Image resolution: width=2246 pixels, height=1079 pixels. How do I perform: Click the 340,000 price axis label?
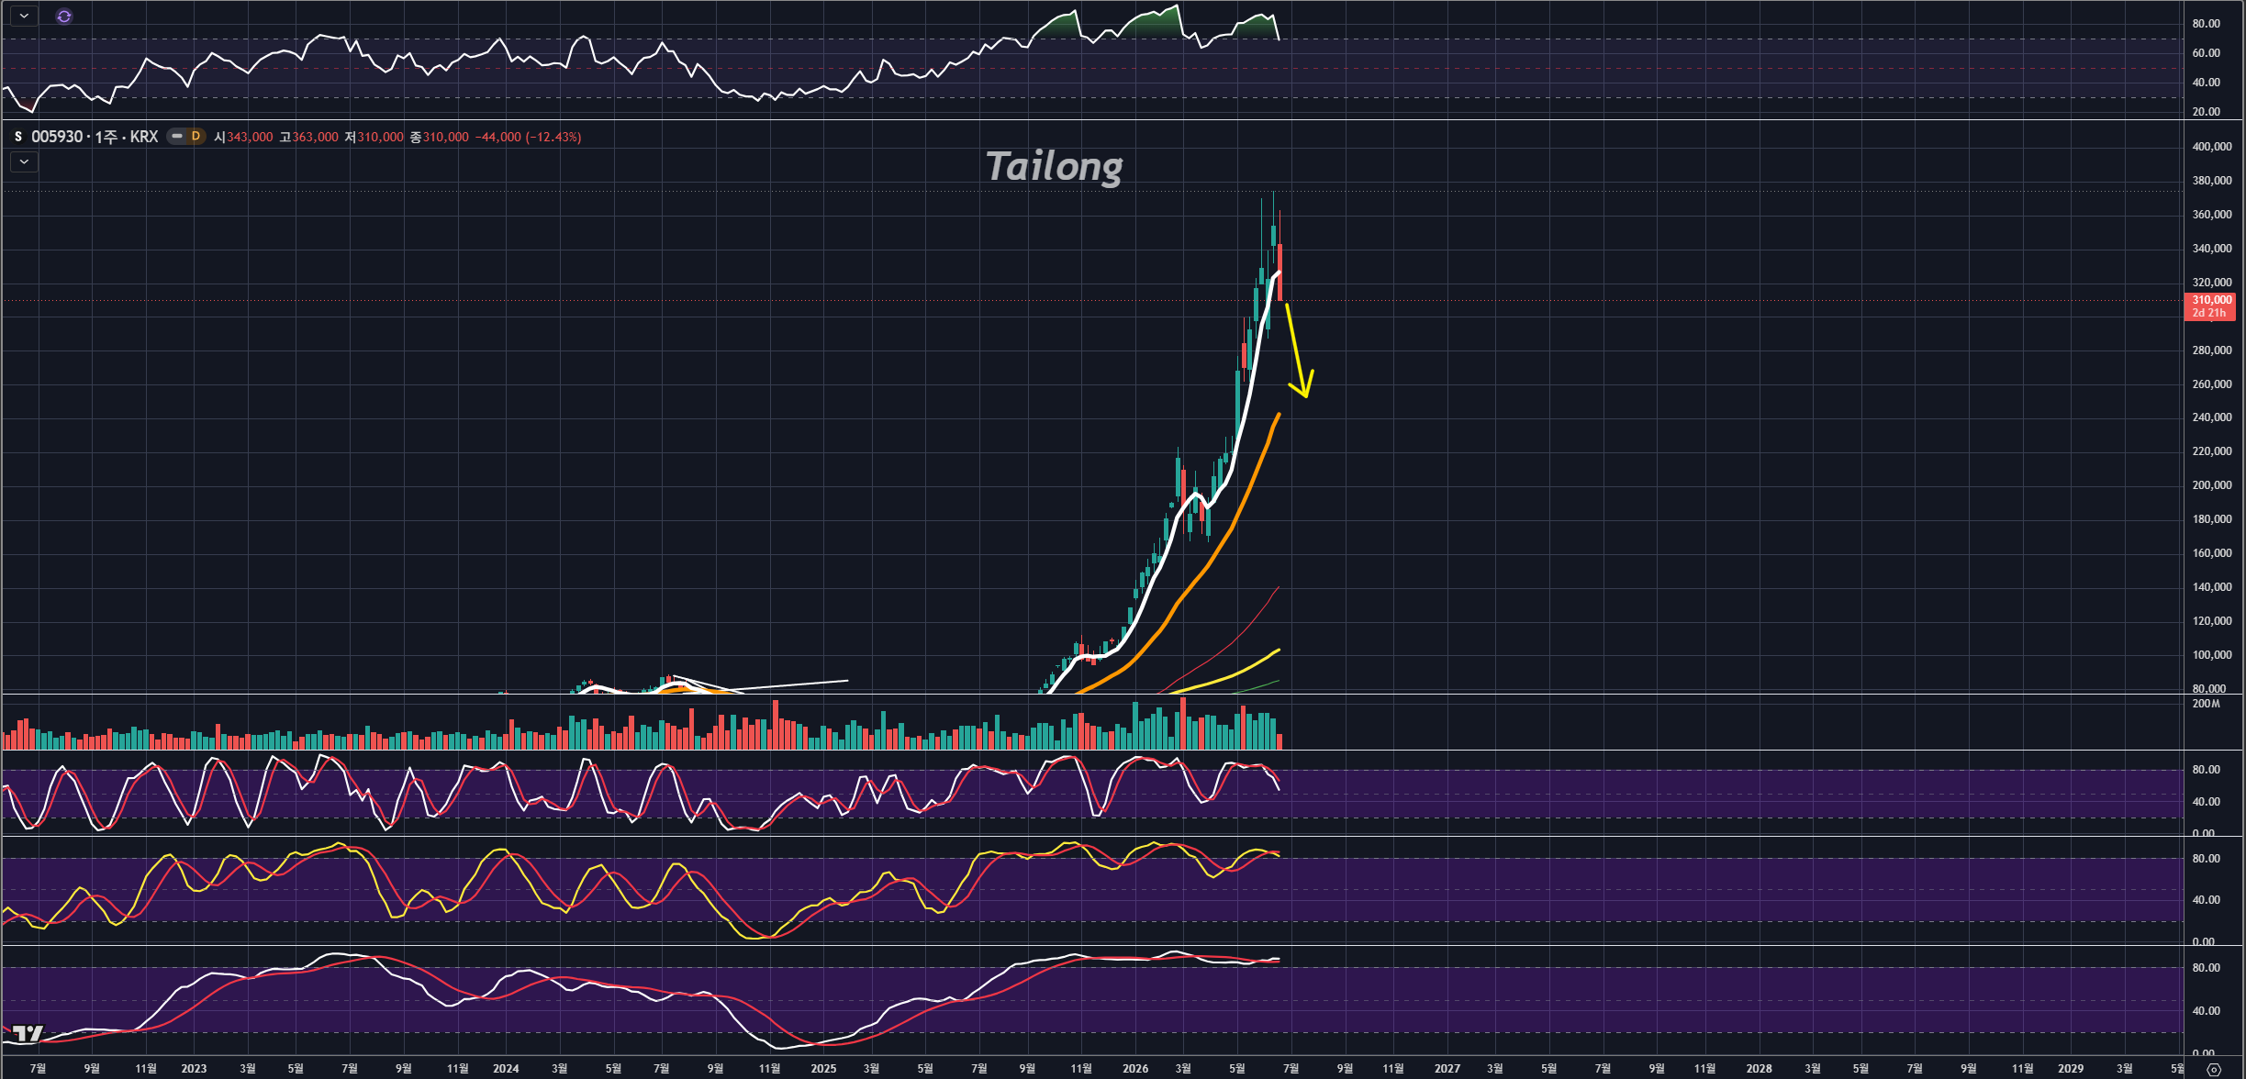[x=2212, y=249]
